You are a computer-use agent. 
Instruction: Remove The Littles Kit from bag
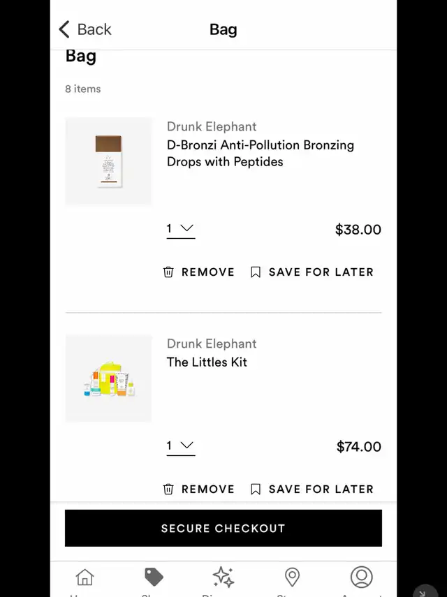199,489
